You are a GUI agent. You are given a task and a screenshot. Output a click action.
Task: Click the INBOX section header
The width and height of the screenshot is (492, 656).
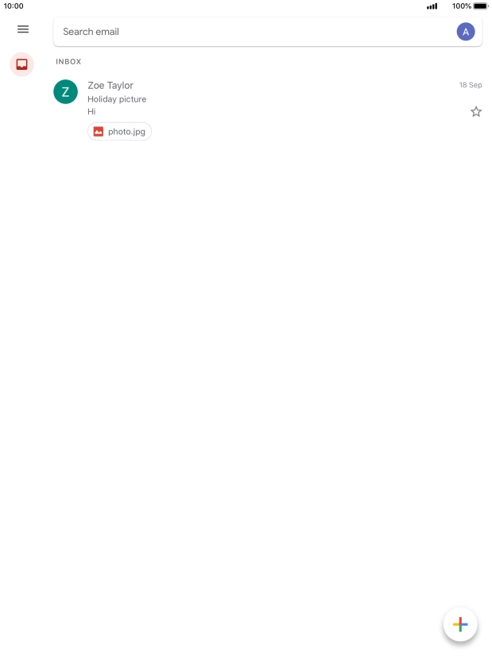click(68, 61)
